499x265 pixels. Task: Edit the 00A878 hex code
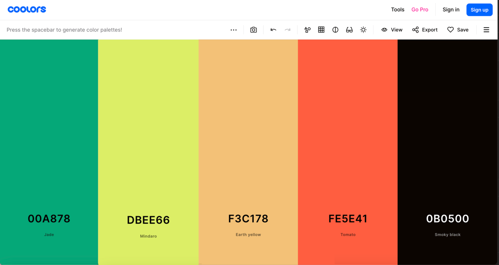click(x=49, y=219)
